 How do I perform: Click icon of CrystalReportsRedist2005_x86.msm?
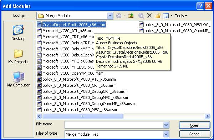pyautogui.click(x=39, y=25)
